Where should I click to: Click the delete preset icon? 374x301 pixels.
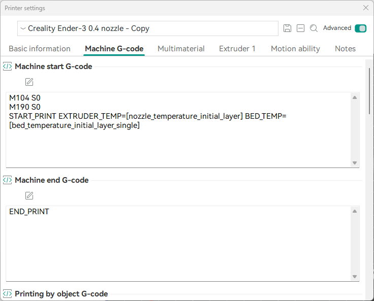pos(300,28)
